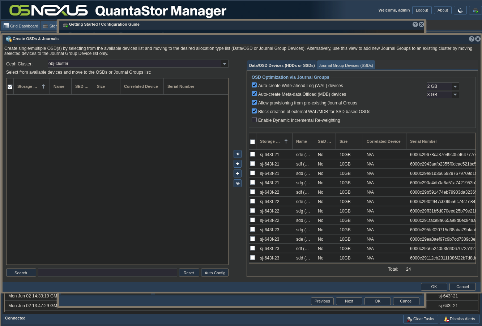Image resolution: width=482 pixels, height=326 pixels.
Task: Toggle dark mode with the moon icon
Action: point(460,10)
